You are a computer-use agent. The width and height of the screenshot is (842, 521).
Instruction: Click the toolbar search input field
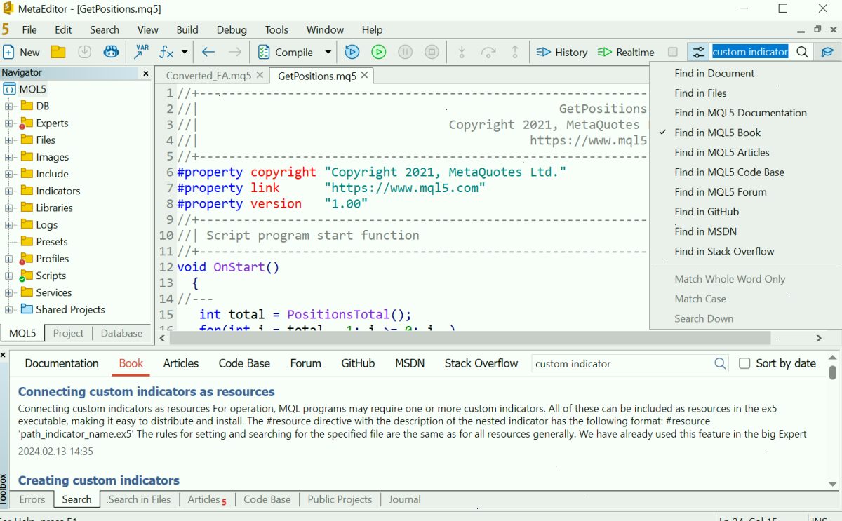pos(751,52)
